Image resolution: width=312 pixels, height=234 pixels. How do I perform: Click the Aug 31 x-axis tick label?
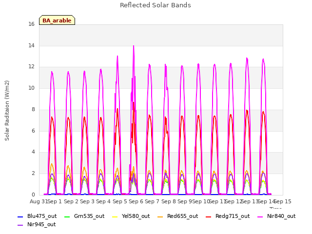[x=39, y=201]
